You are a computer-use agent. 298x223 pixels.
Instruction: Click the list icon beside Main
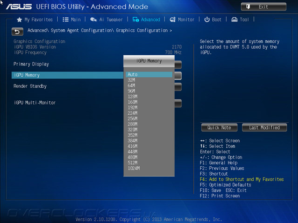pyautogui.click(x=66, y=20)
